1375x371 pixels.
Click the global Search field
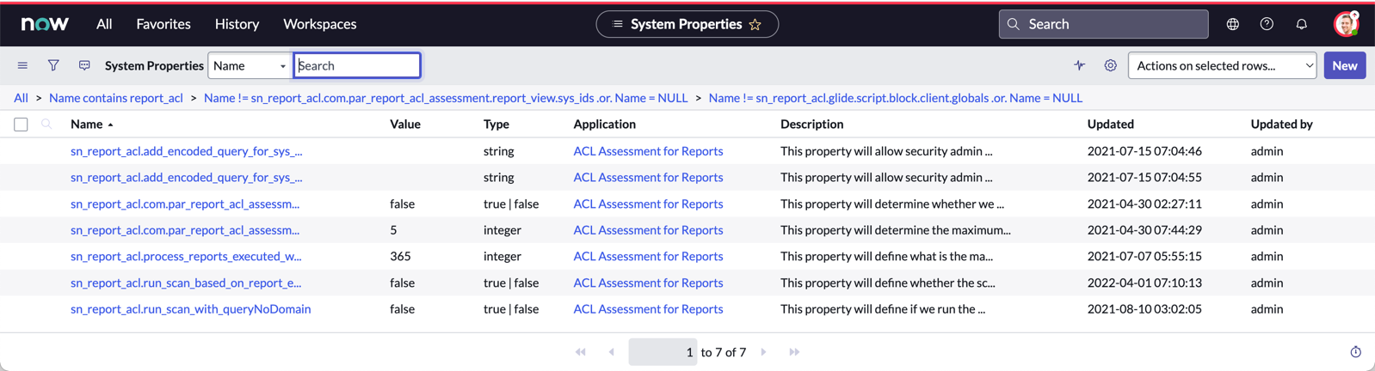point(1103,24)
